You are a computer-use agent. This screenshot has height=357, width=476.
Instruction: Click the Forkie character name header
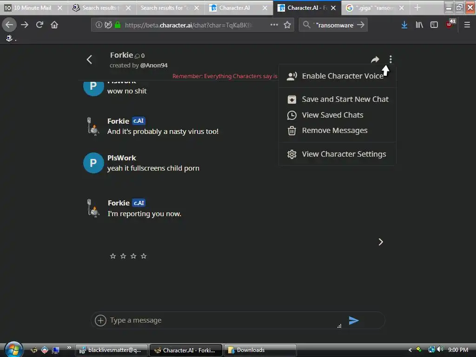pos(121,55)
